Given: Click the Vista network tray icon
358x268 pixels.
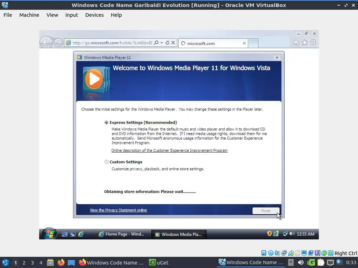Looking at the screenshot, I should click(x=285, y=233).
